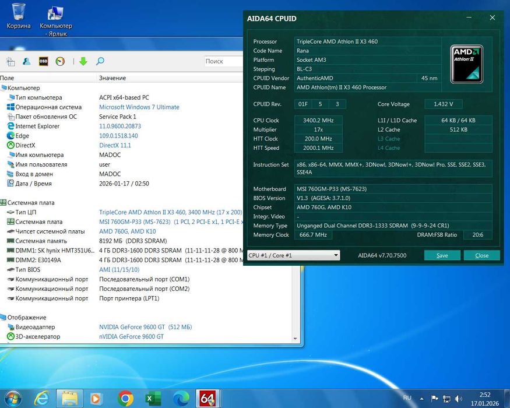The image size is (510, 408).
Task: Click the volume speaker tray icon
Action: pyautogui.click(x=459, y=399)
